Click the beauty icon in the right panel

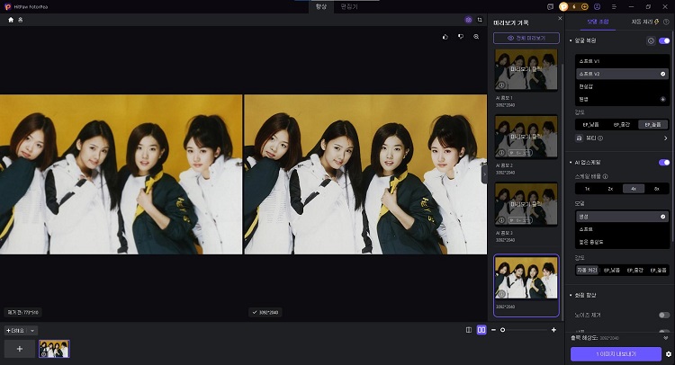[x=579, y=138]
